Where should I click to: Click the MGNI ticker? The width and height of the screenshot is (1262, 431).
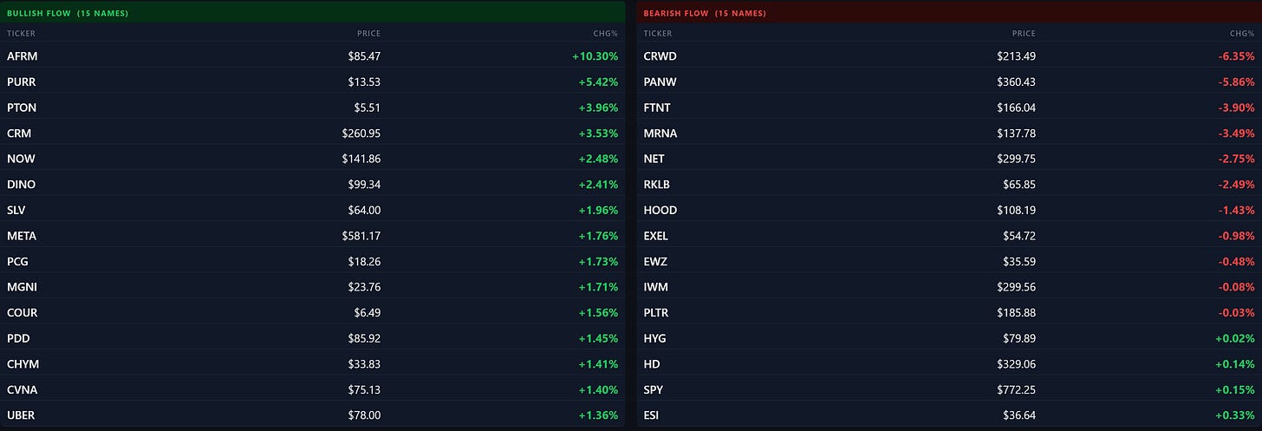pos(22,287)
